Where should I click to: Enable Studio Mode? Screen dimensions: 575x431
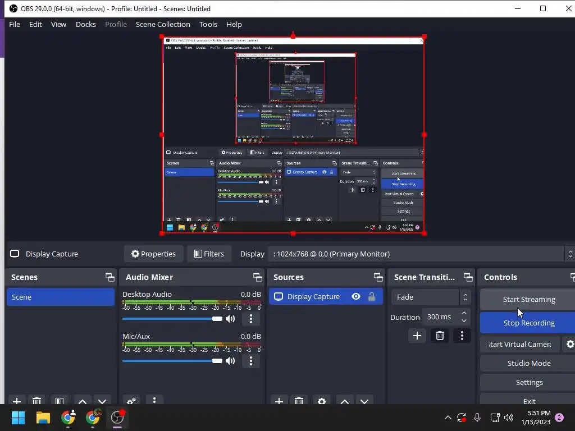pyautogui.click(x=528, y=363)
